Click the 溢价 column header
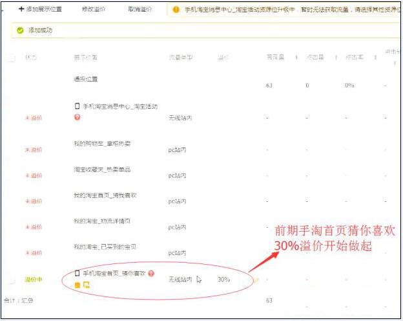Viewport: 403px width, 321px height. (223, 58)
